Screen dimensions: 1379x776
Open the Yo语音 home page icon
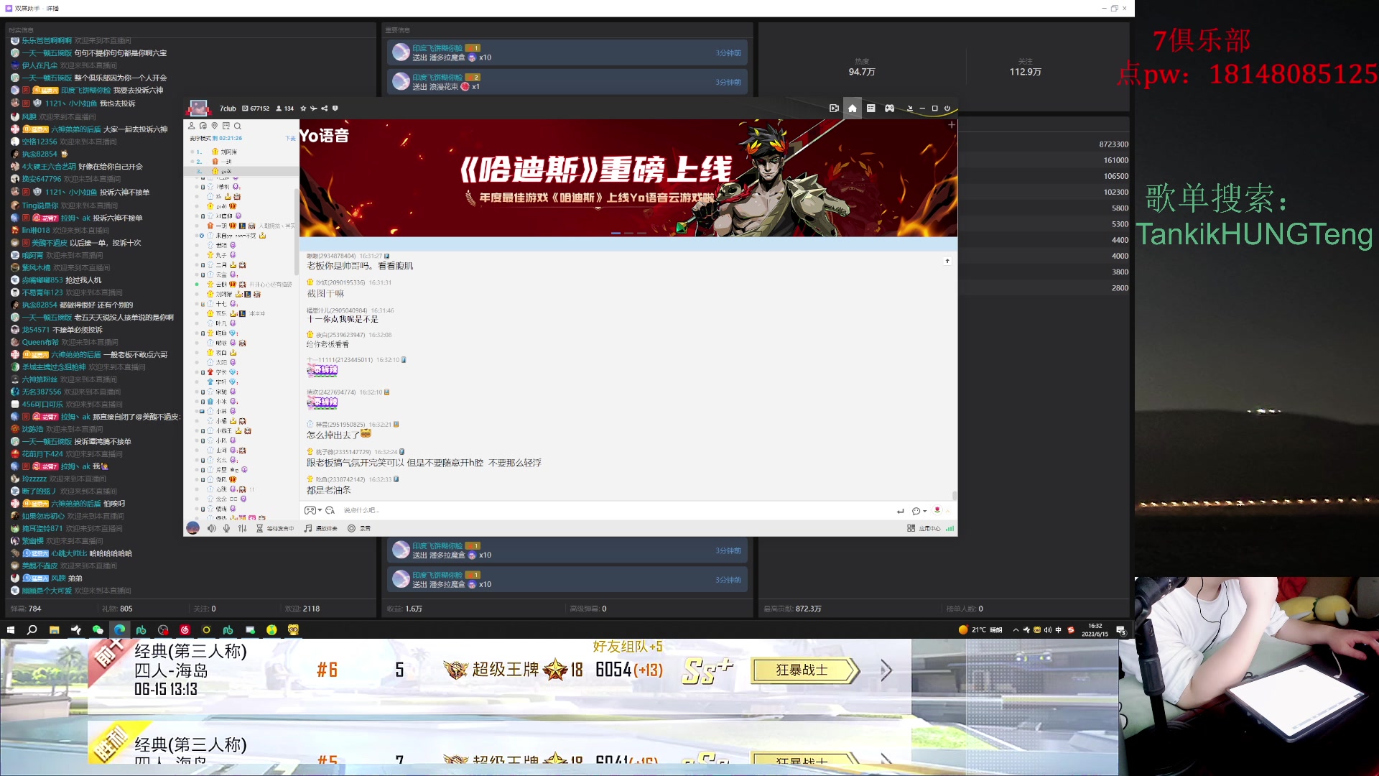pyautogui.click(x=853, y=108)
